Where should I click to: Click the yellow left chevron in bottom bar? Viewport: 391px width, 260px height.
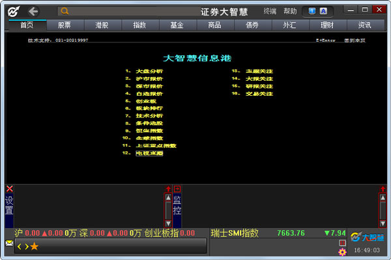pos(20,247)
